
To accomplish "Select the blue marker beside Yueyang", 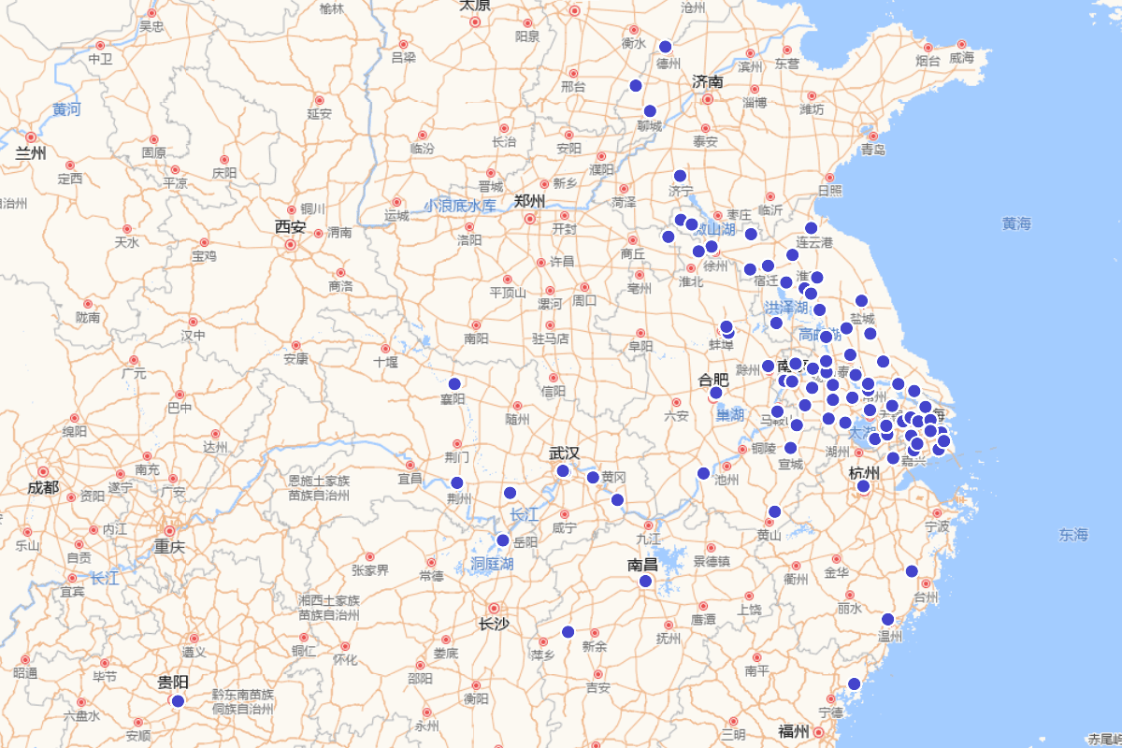I will [502, 540].
